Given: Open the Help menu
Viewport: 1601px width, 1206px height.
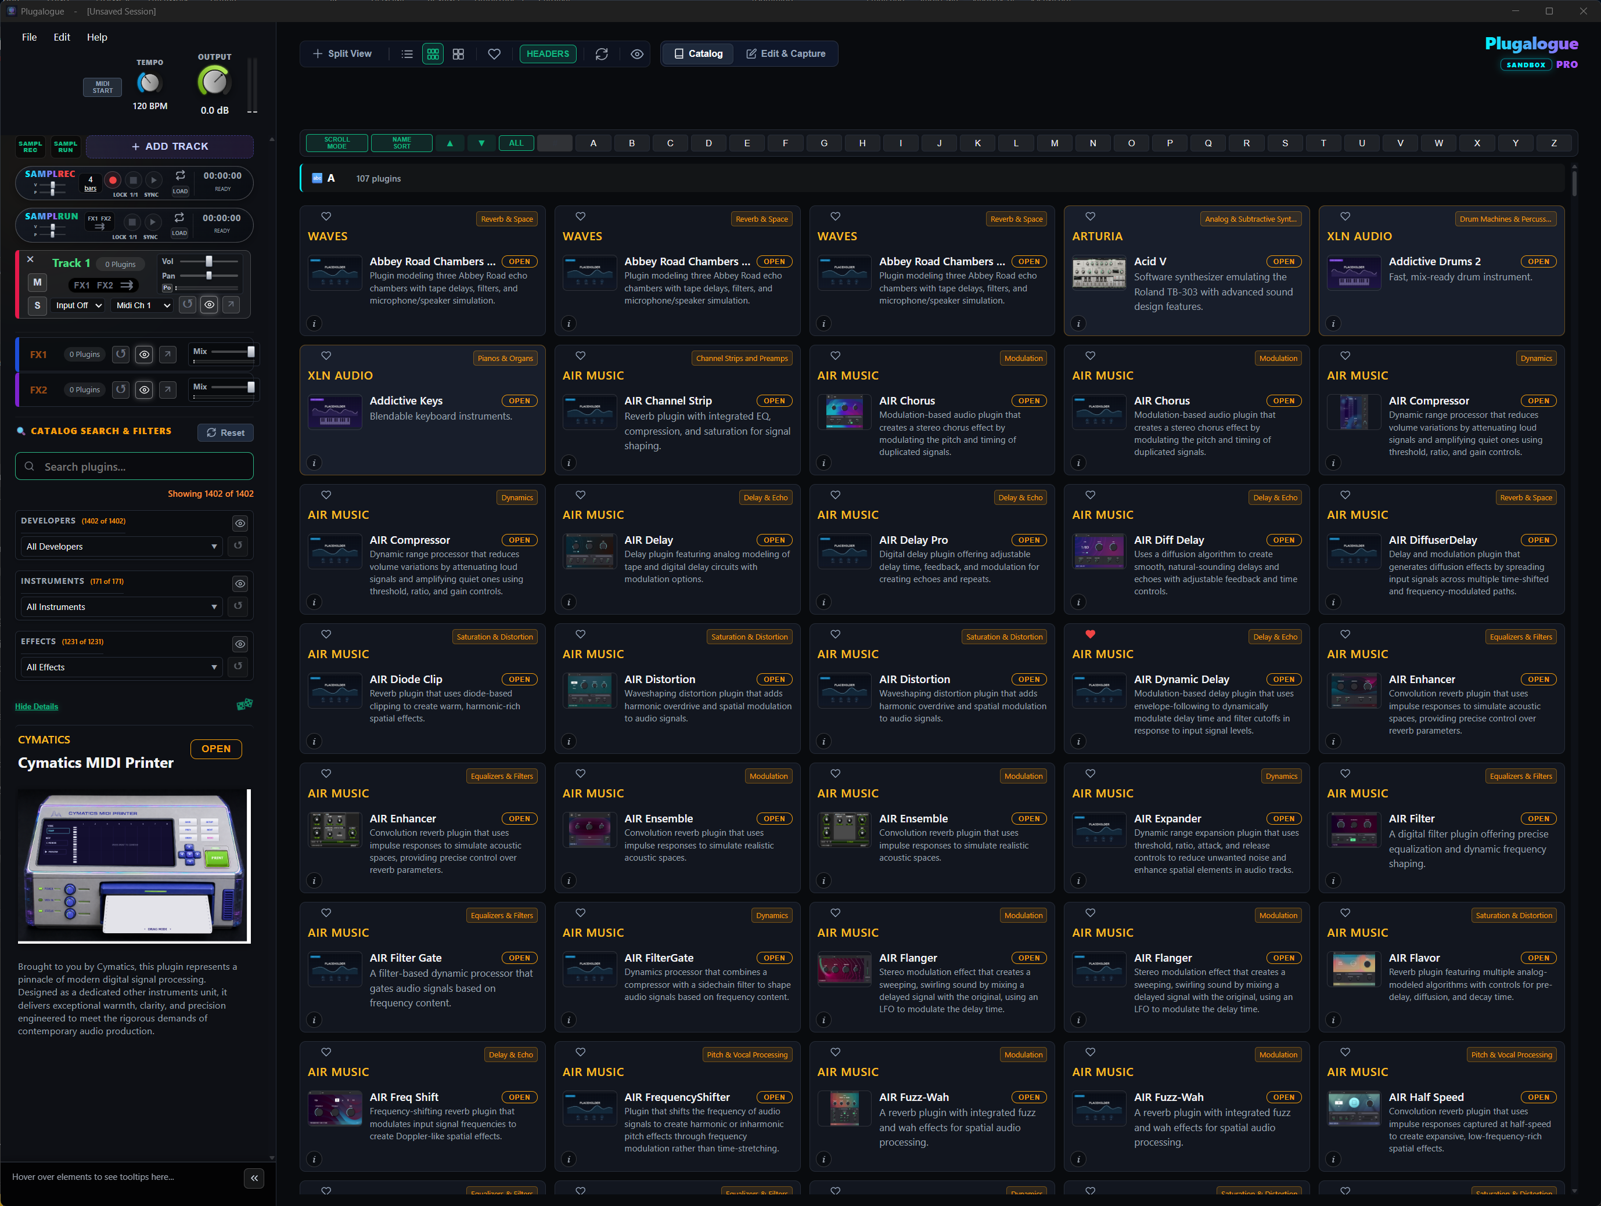Looking at the screenshot, I should 97,37.
